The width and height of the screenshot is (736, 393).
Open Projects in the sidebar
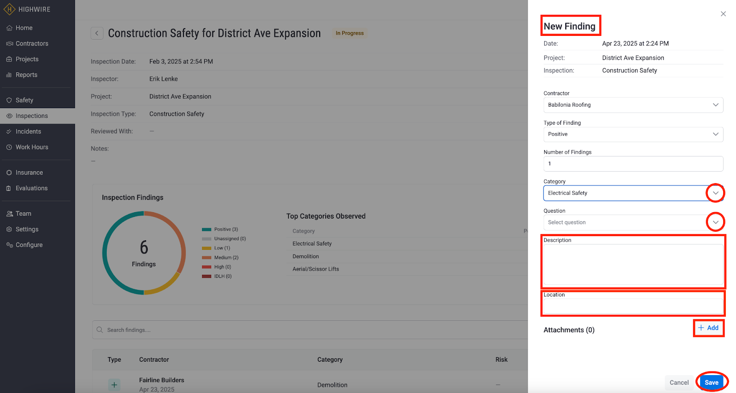pyautogui.click(x=27, y=59)
